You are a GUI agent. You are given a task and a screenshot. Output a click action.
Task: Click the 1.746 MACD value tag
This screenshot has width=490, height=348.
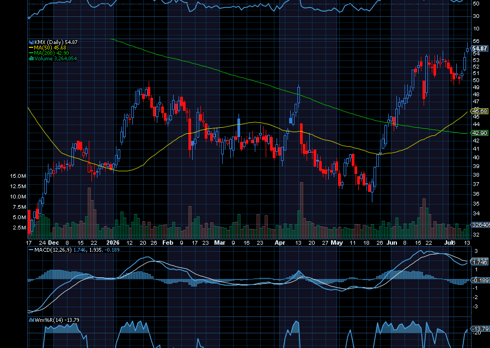point(479,262)
